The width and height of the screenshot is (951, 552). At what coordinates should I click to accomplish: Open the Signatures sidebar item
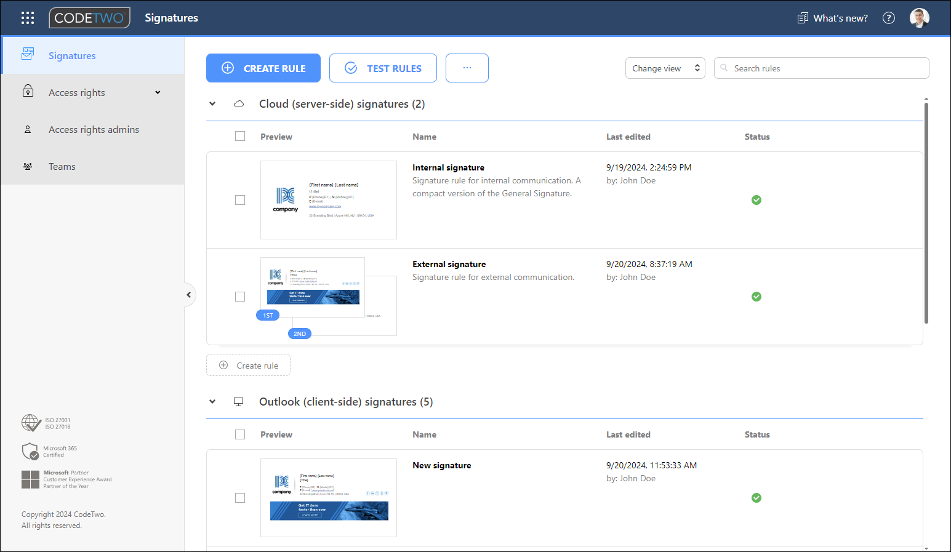click(x=92, y=55)
